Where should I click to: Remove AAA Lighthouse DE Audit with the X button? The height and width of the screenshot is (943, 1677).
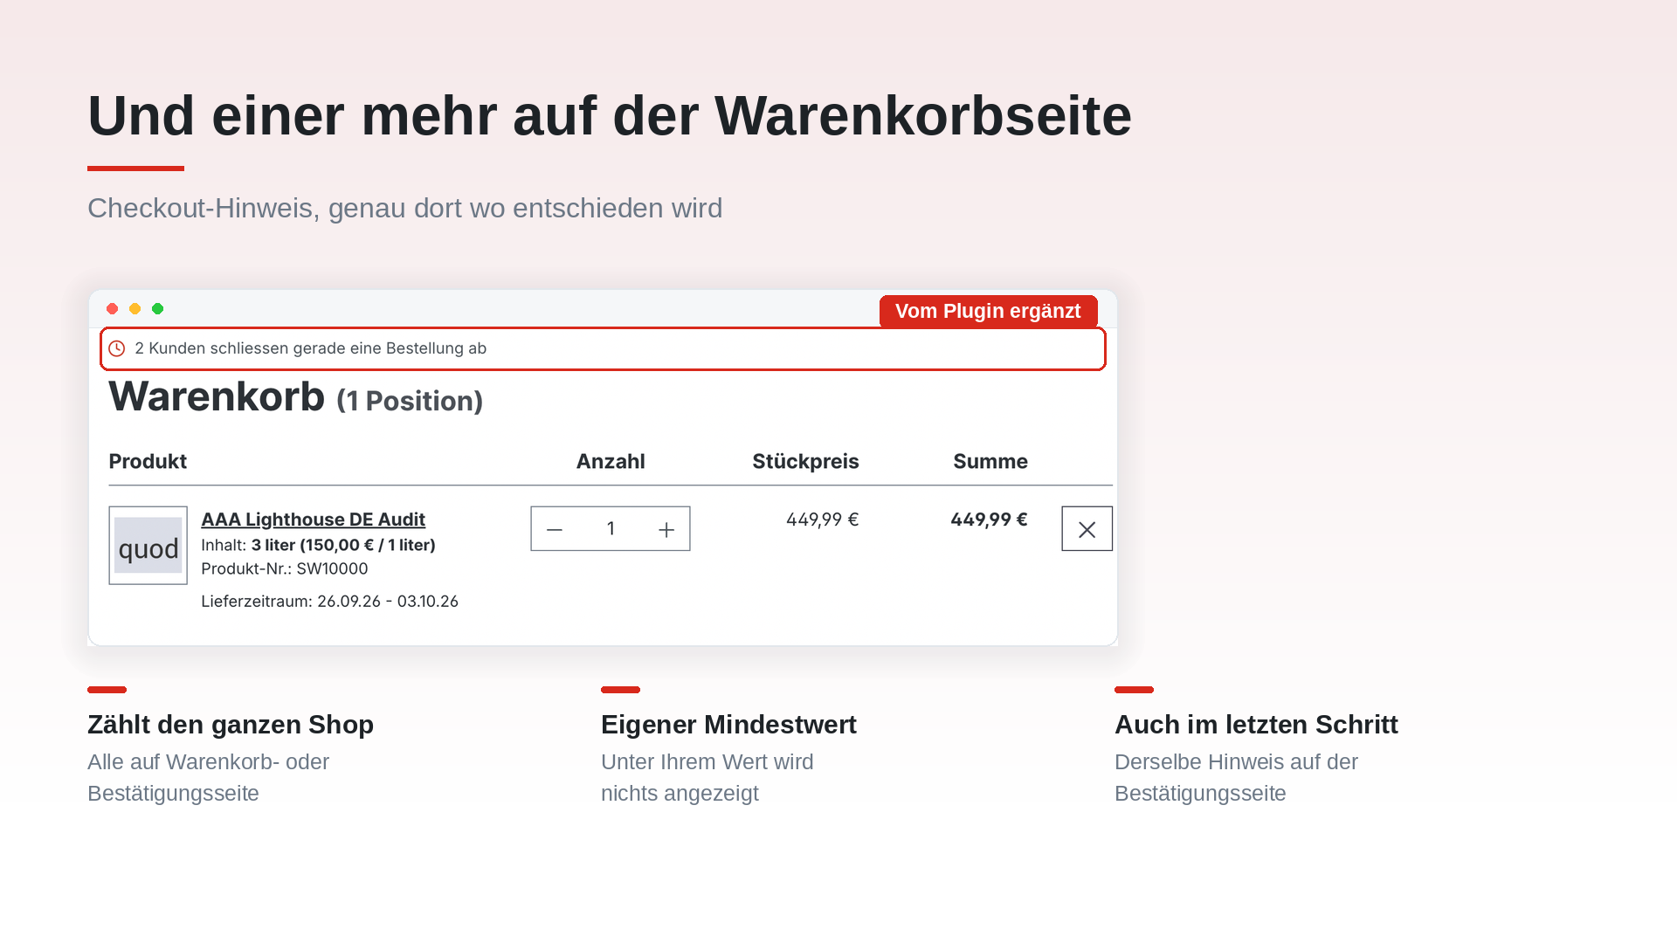pyautogui.click(x=1087, y=529)
